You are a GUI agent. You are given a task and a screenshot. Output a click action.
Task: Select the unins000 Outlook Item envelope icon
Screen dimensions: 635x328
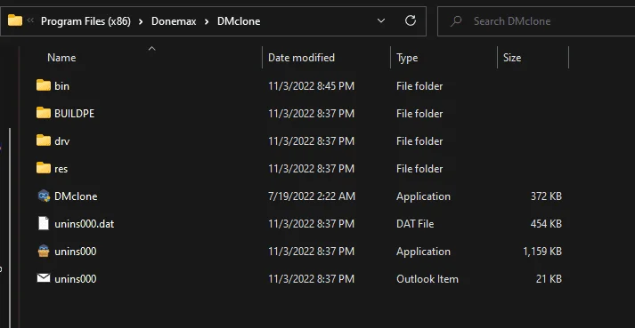coord(44,278)
